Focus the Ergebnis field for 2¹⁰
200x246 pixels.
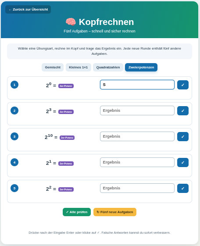click(x=137, y=136)
